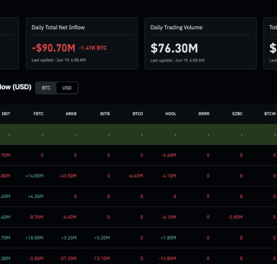Viewport: 277px width, 264px height.
Task: Click the EZBC column header
Action: [x=237, y=114]
